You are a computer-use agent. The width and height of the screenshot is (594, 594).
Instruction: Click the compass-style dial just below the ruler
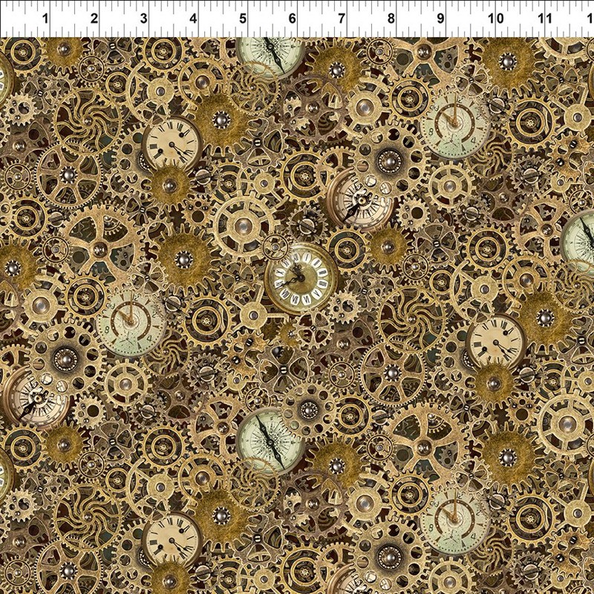click(x=272, y=55)
